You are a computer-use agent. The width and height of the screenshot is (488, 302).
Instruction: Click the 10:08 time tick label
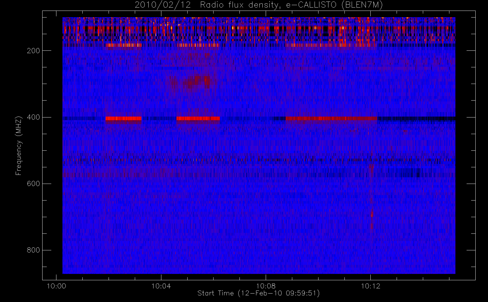266,286
